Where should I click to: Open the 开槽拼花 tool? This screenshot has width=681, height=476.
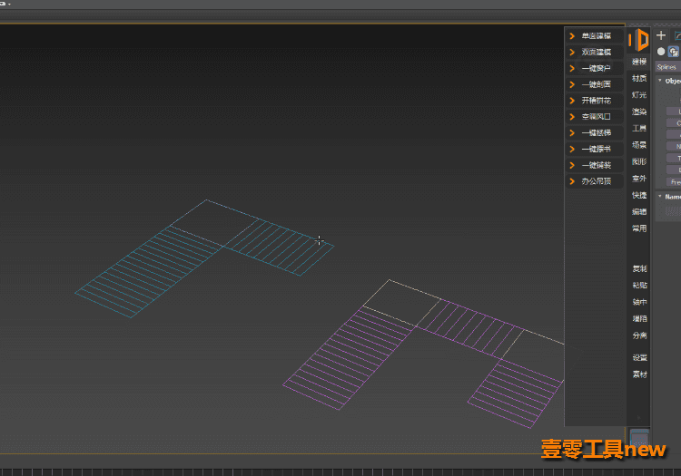click(x=595, y=101)
